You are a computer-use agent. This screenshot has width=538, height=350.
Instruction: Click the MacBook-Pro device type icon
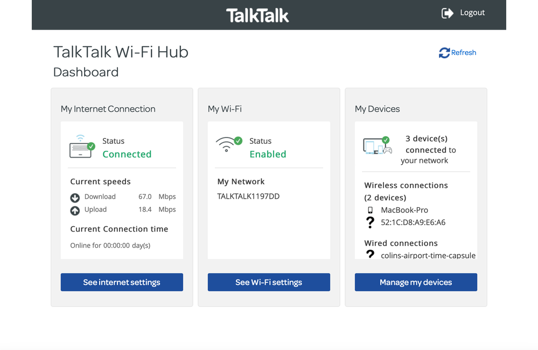370,209
